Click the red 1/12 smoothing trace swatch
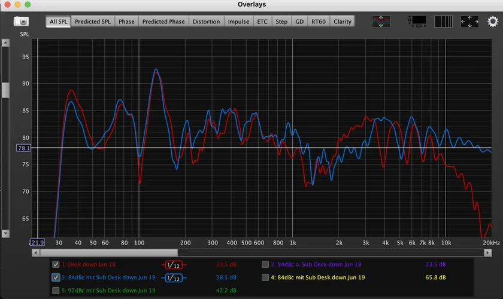The width and height of the screenshot is (503, 299). coord(174,264)
